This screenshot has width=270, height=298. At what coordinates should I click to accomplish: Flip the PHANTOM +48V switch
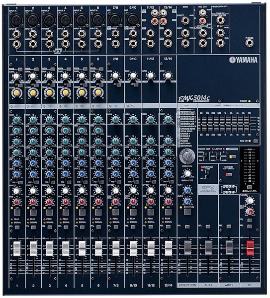[x=208, y=174]
